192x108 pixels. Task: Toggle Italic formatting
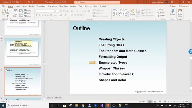pyautogui.click(x=39, y=15)
